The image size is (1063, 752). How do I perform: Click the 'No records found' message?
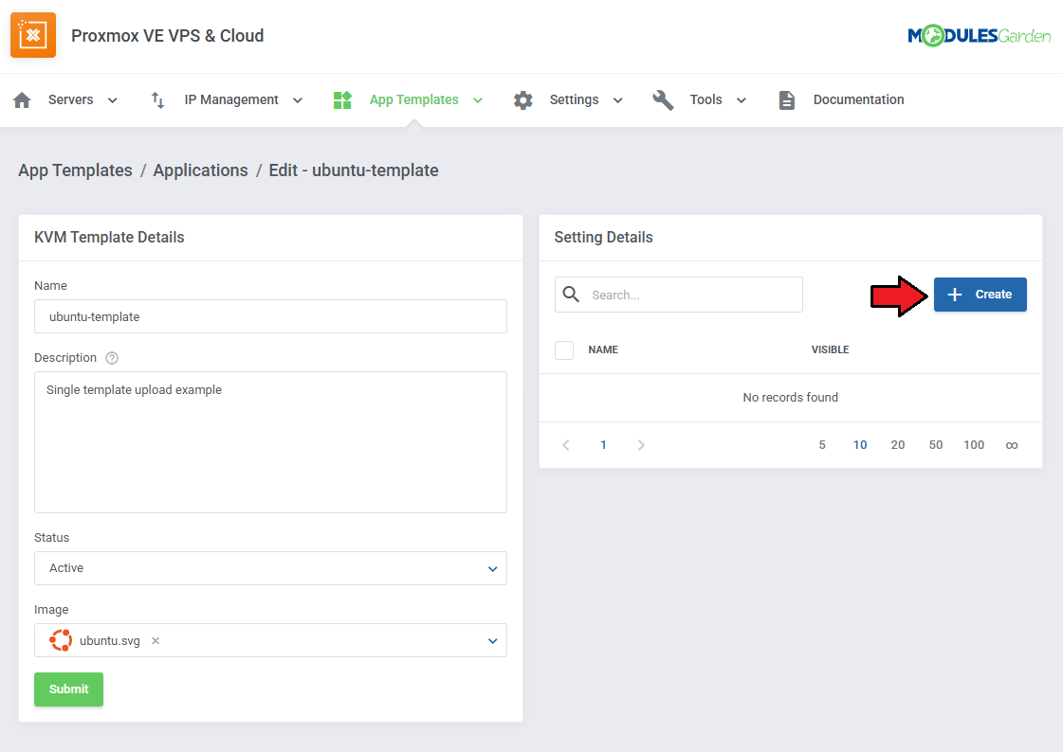tap(791, 398)
